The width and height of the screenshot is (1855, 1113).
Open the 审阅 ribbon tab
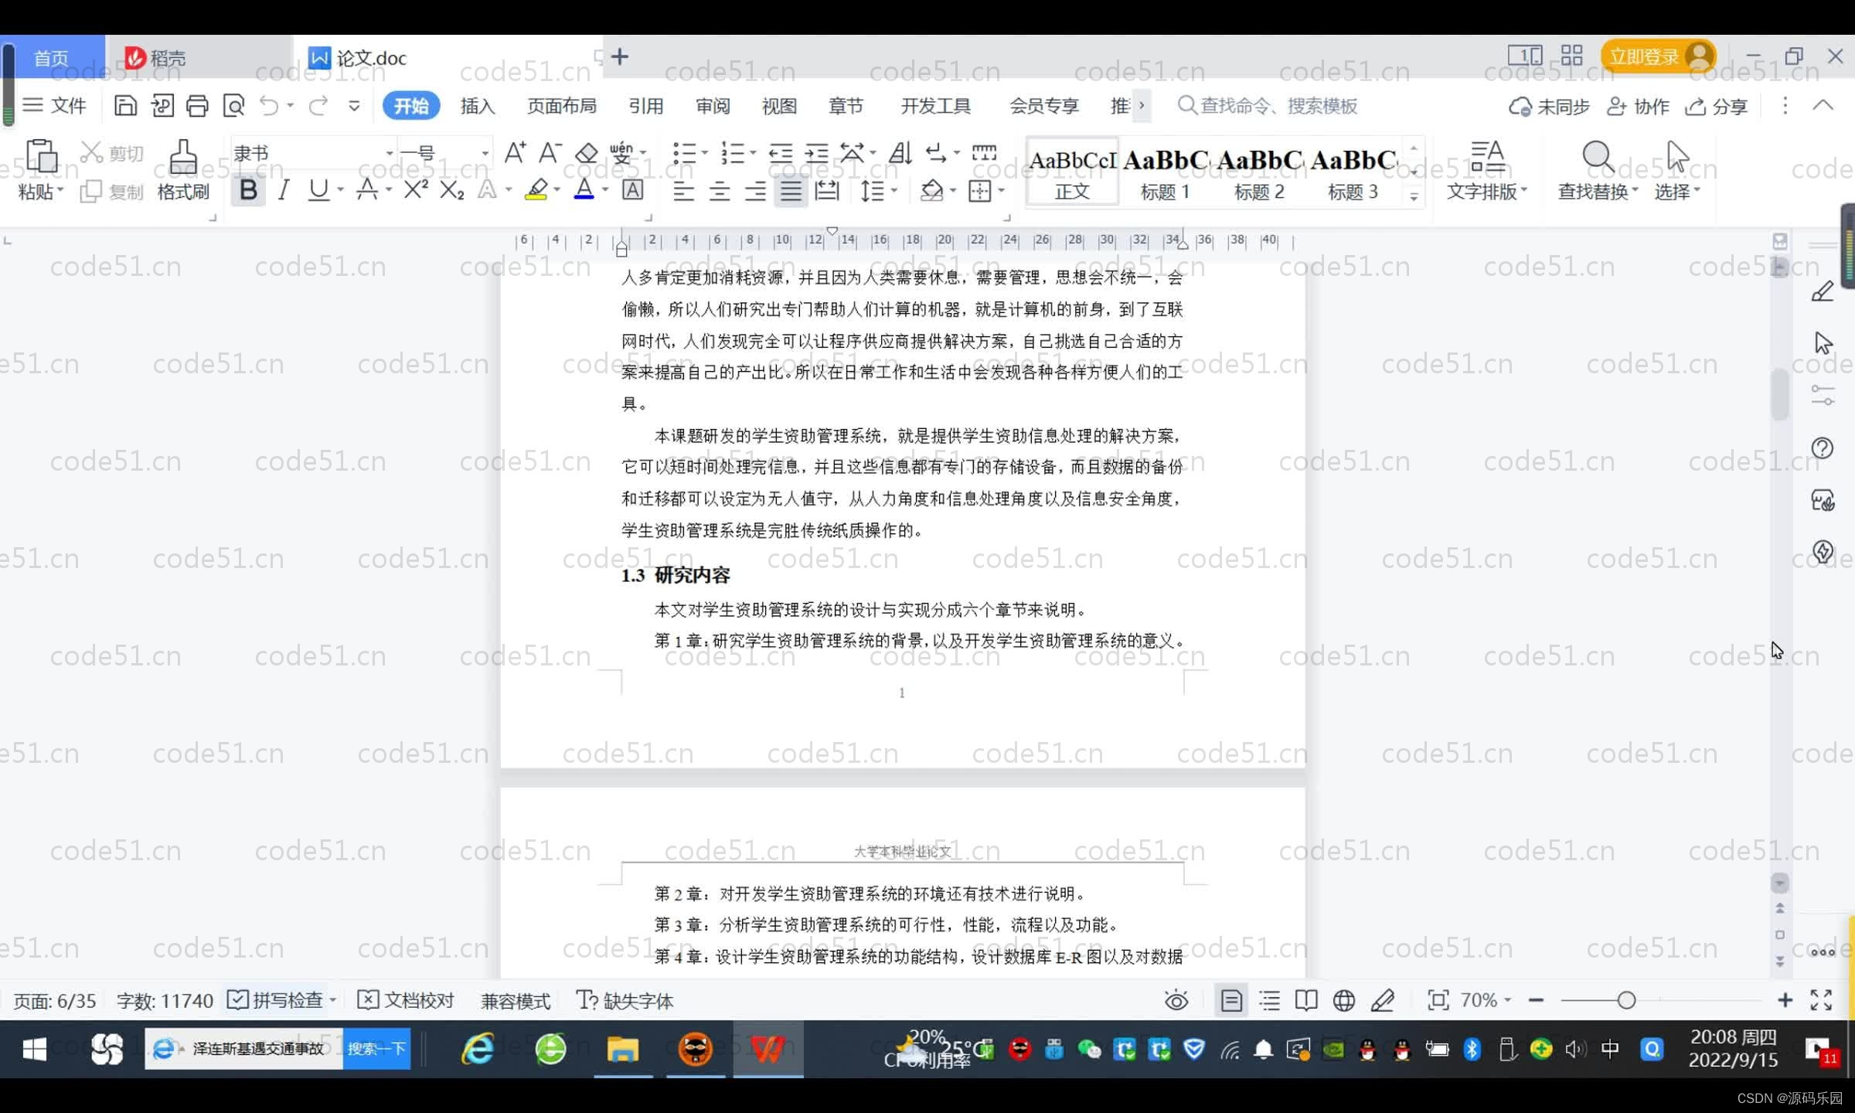point(711,106)
